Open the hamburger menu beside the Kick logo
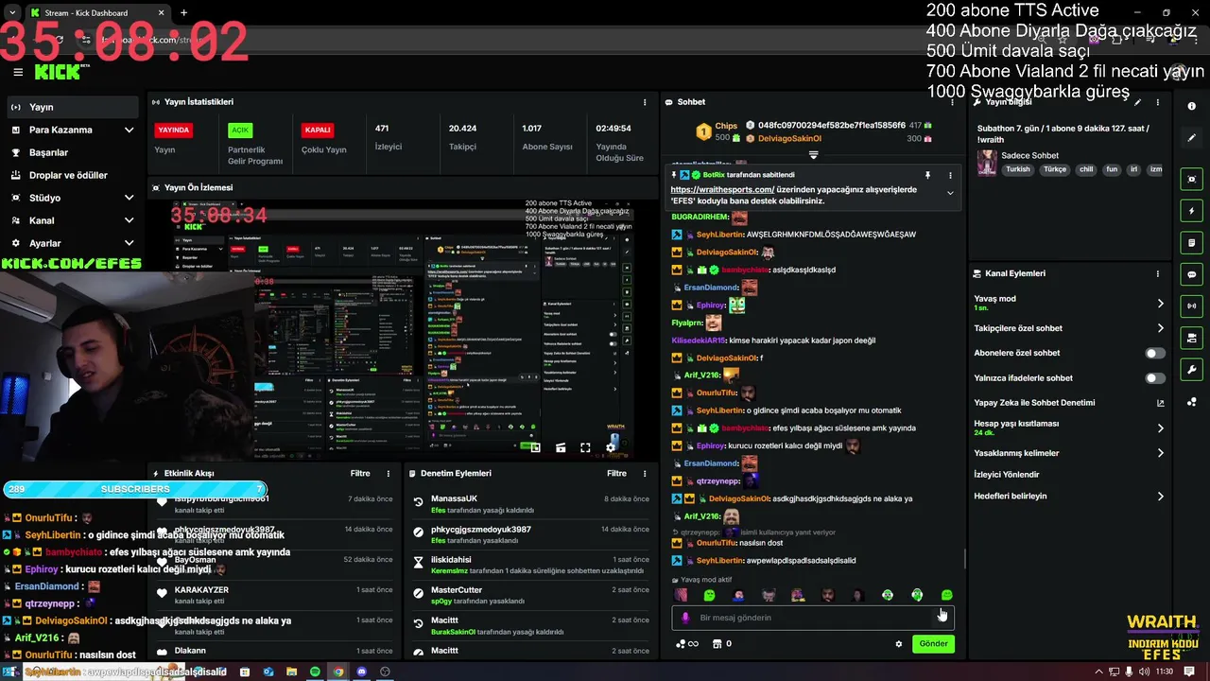Image resolution: width=1210 pixels, height=681 pixels. point(18,72)
